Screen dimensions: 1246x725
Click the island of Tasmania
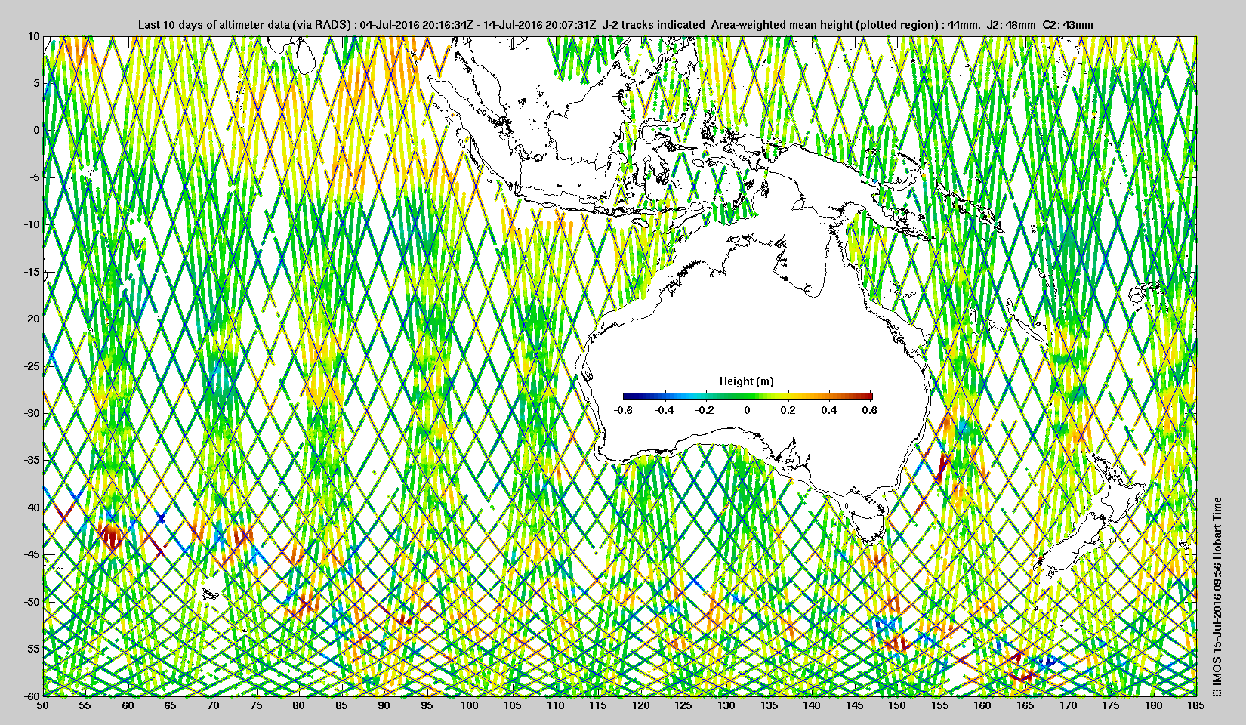click(x=873, y=521)
